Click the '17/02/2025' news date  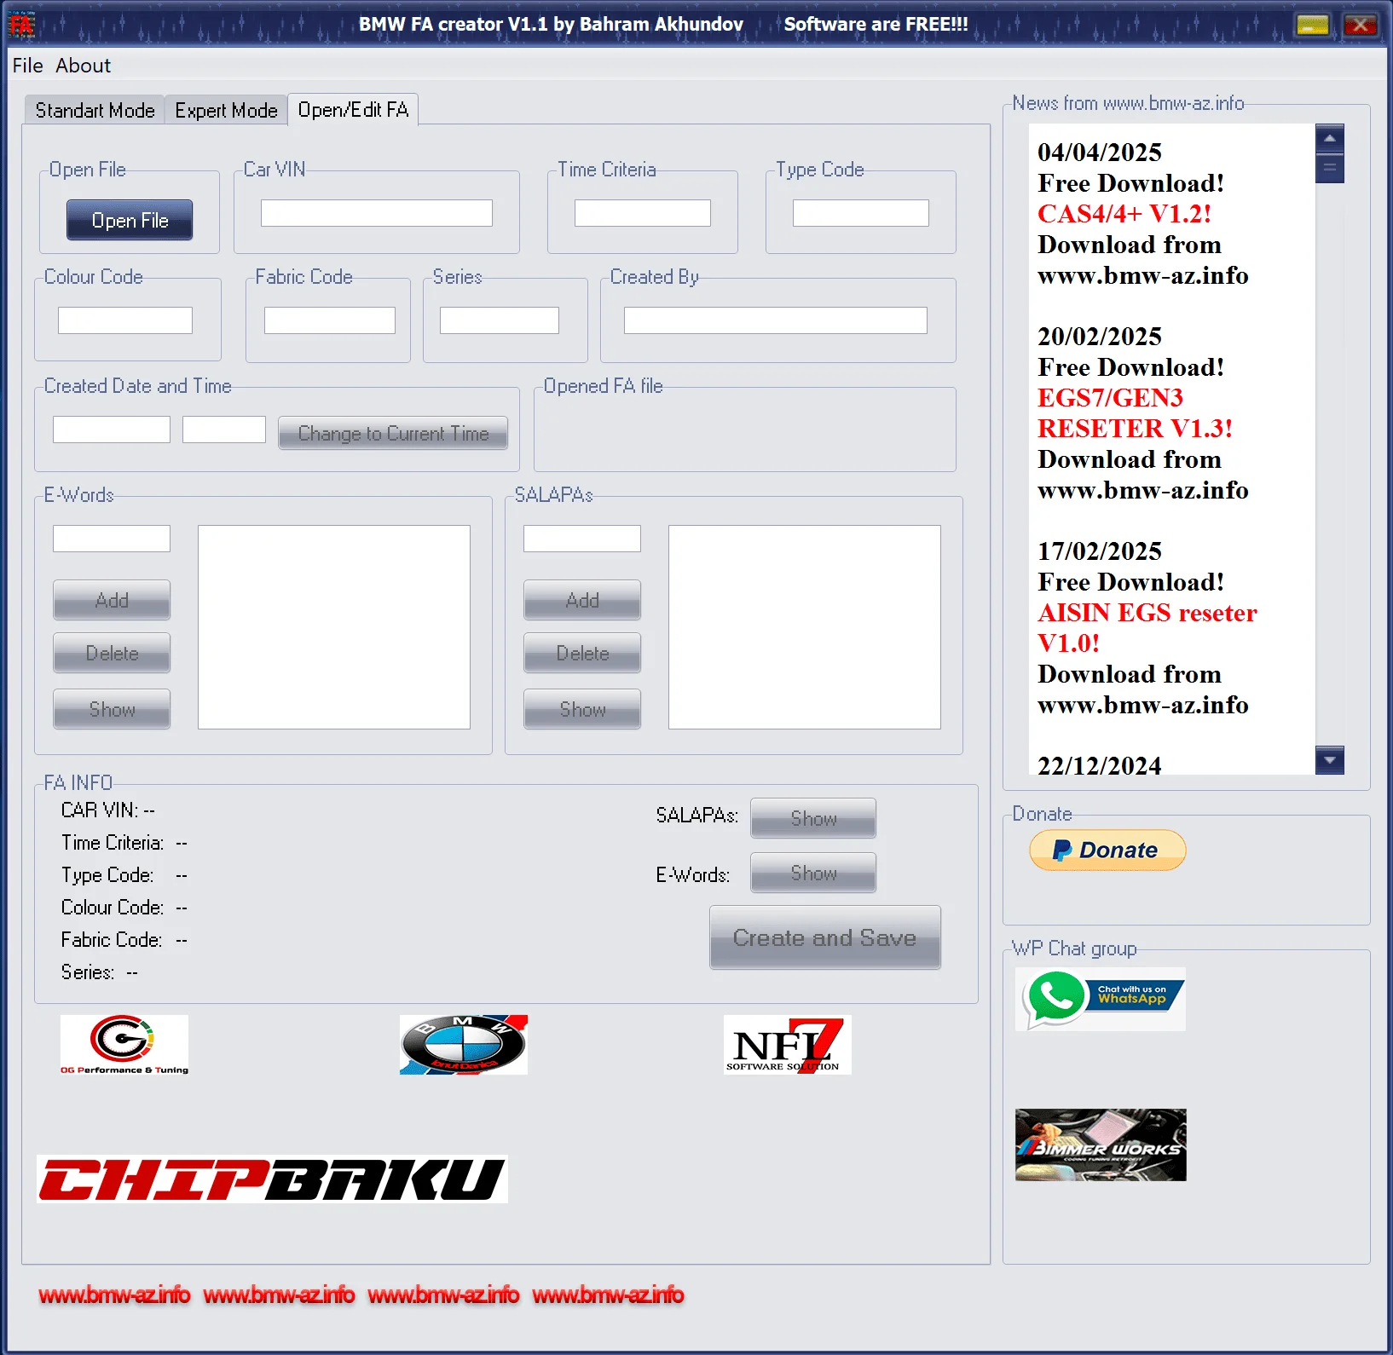coord(1100,551)
